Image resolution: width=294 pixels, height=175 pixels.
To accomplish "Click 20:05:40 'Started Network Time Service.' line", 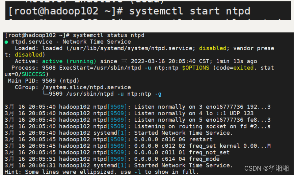I will pos(119,133).
